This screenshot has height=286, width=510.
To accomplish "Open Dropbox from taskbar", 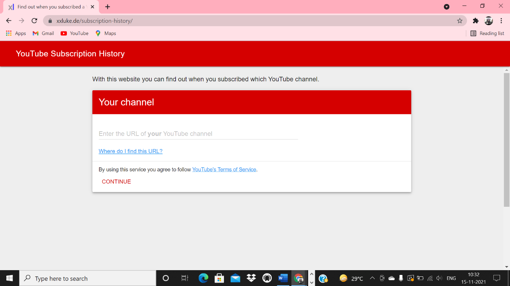I will (x=251, y=278).
